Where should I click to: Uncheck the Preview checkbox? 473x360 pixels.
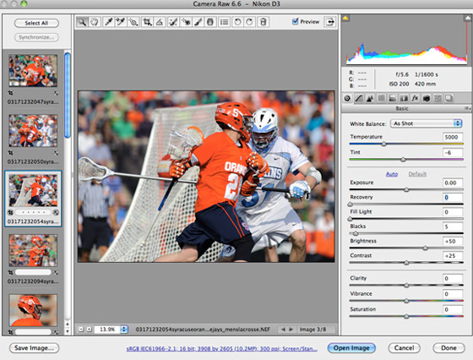pos(296,21)
